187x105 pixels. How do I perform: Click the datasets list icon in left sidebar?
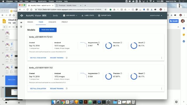(x=21, y=22)
